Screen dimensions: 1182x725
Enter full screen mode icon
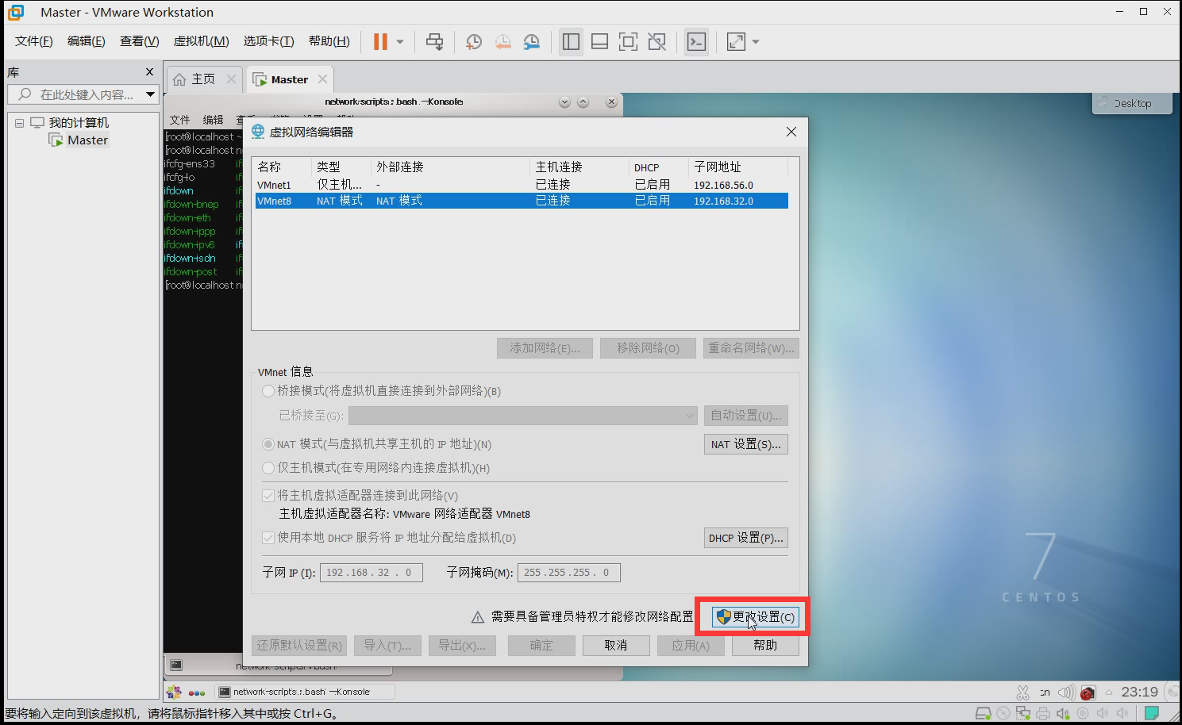coord(628,42)
